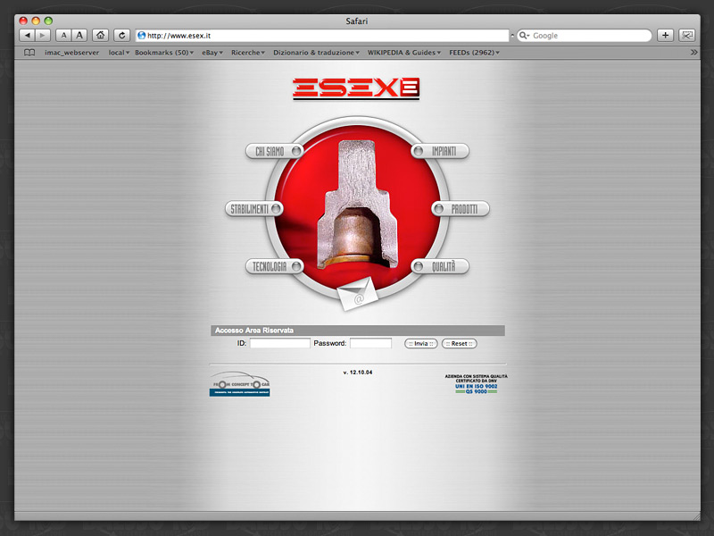Image resolution: width=714 pixels, height=536 pixels.
Task: Click the red circular product image
Action: (x=357, y=207)
